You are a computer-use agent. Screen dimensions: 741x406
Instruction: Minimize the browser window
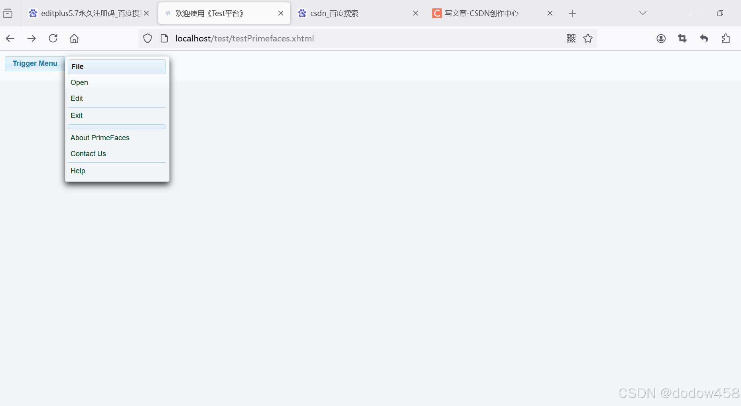click(693, 13)
